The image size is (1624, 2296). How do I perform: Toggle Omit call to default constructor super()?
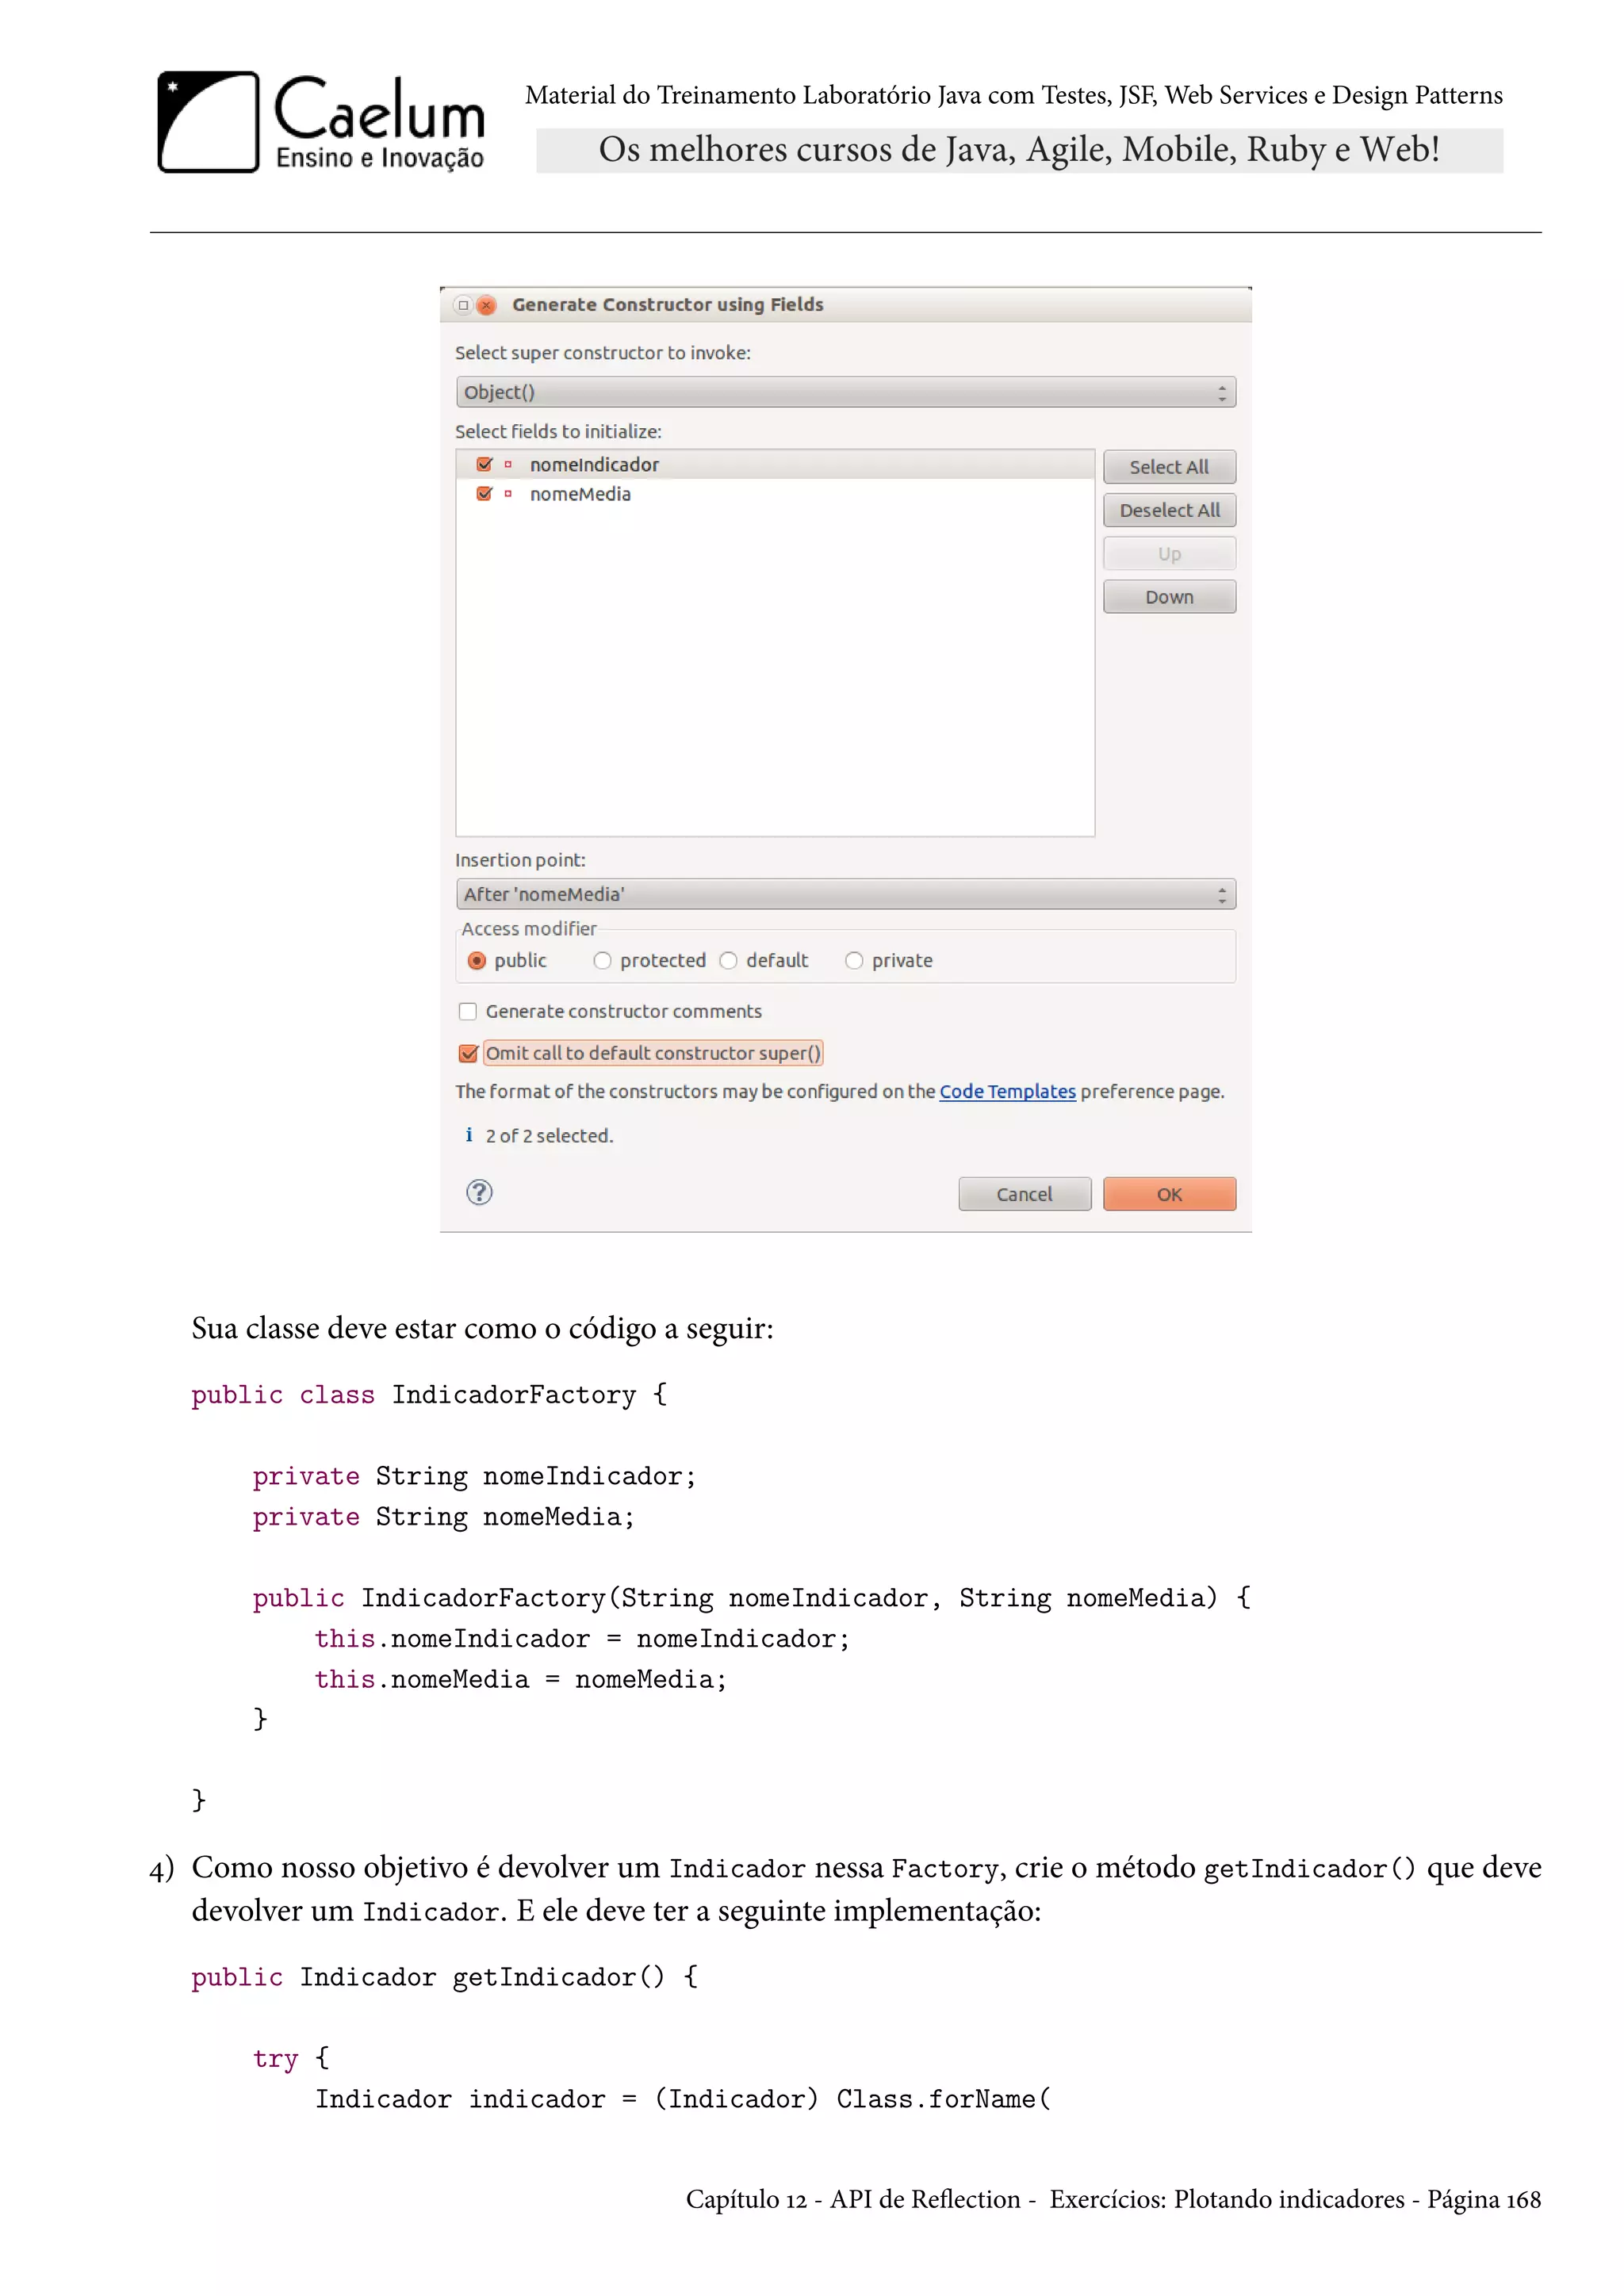point(467,1053)
